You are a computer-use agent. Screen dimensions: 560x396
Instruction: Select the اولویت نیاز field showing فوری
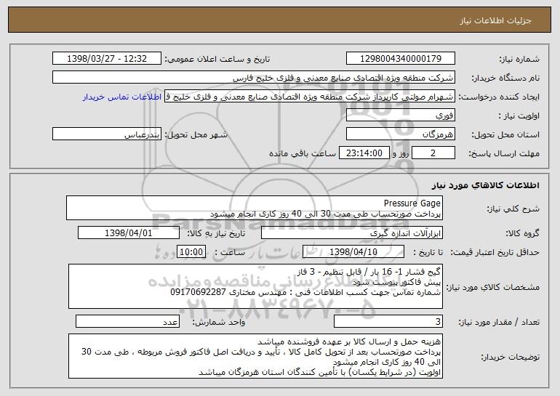pyautogui.click(x=400, y=116)
